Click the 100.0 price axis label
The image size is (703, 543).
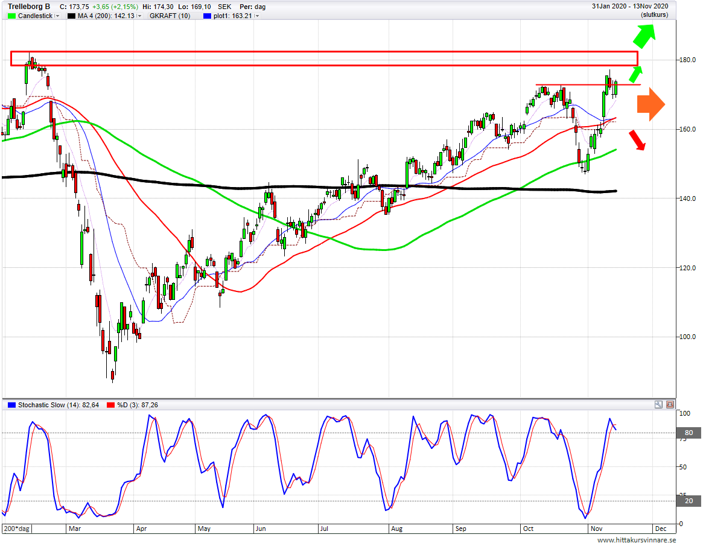(688, 337)
